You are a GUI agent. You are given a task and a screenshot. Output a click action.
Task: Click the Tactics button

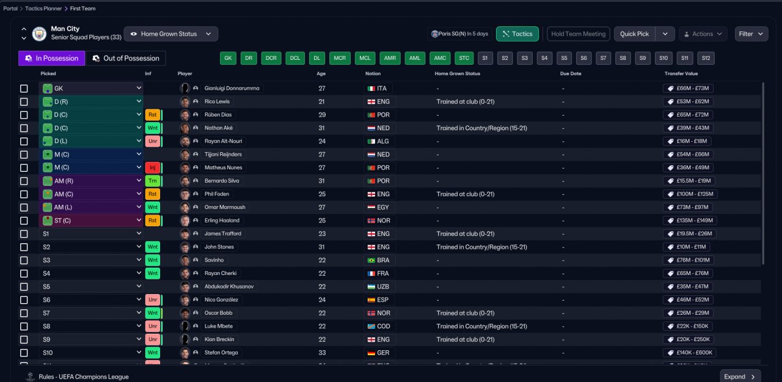click(x=517, y=34)
